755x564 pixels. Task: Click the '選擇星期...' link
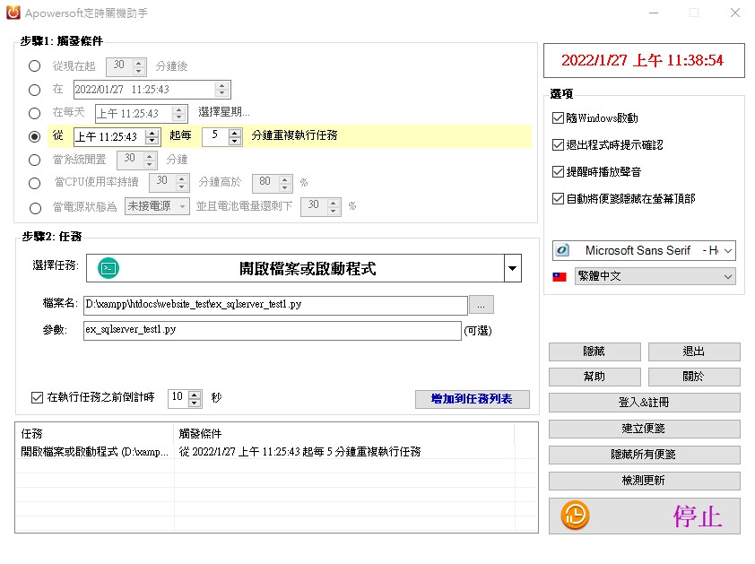(224, 112)
